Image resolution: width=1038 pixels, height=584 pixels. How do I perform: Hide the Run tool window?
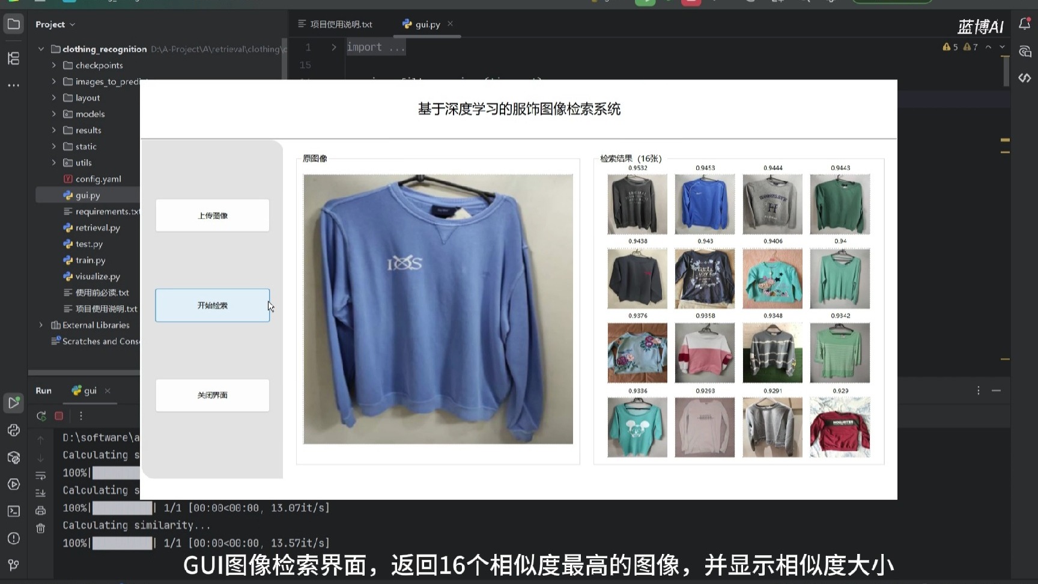997,391
